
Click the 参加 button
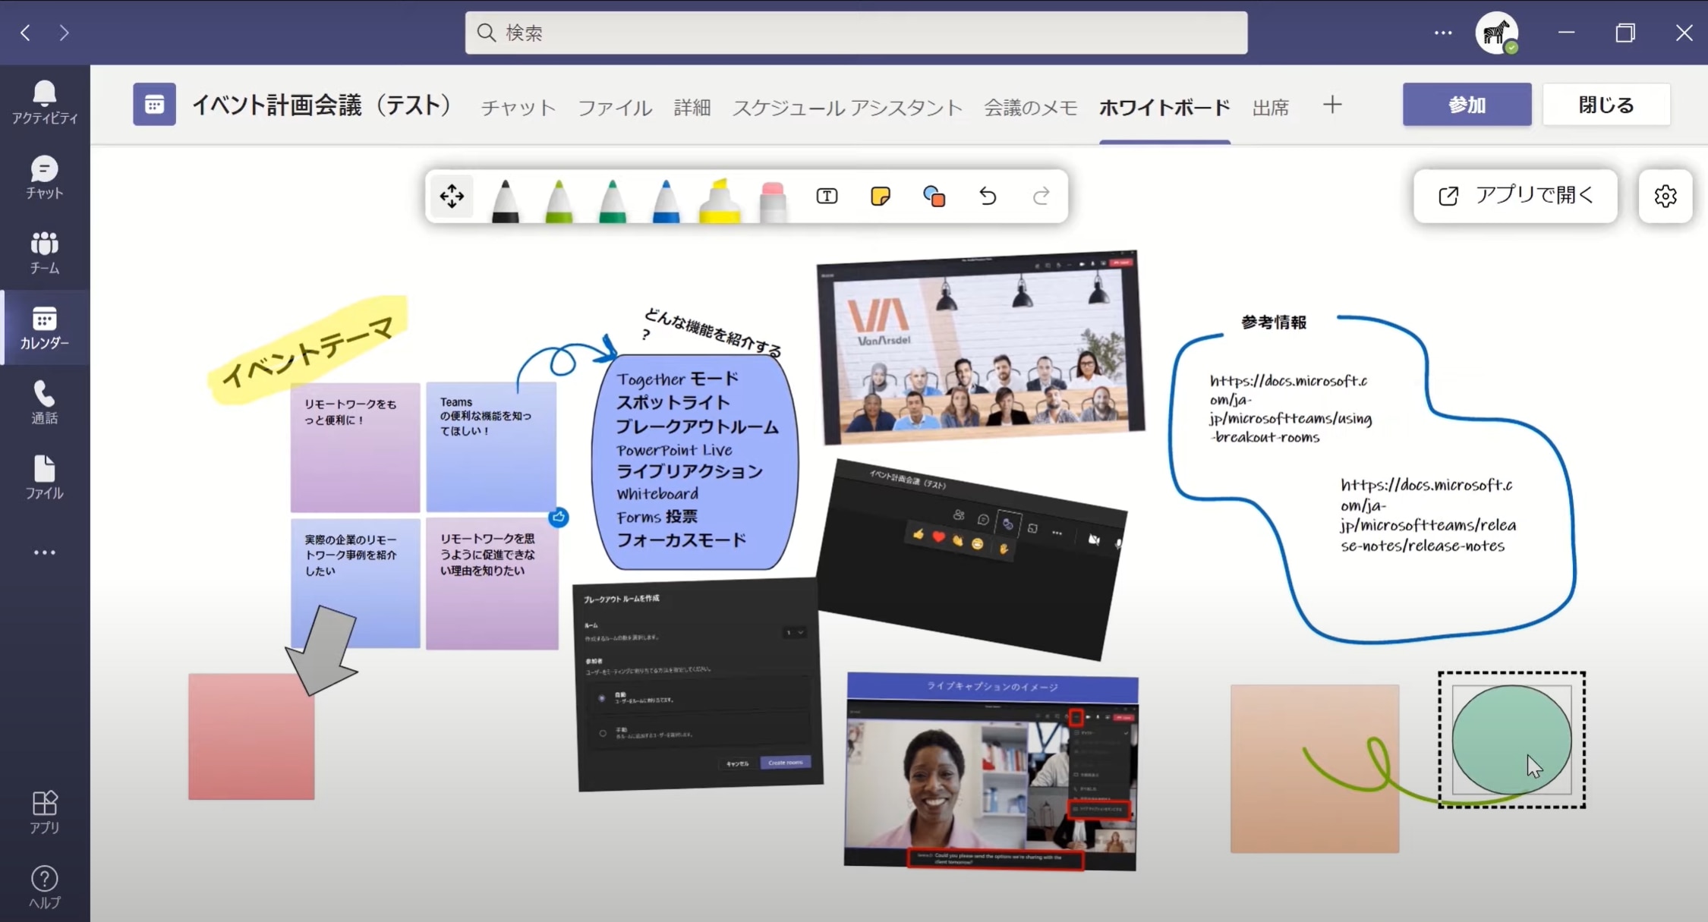point(1466,105)
